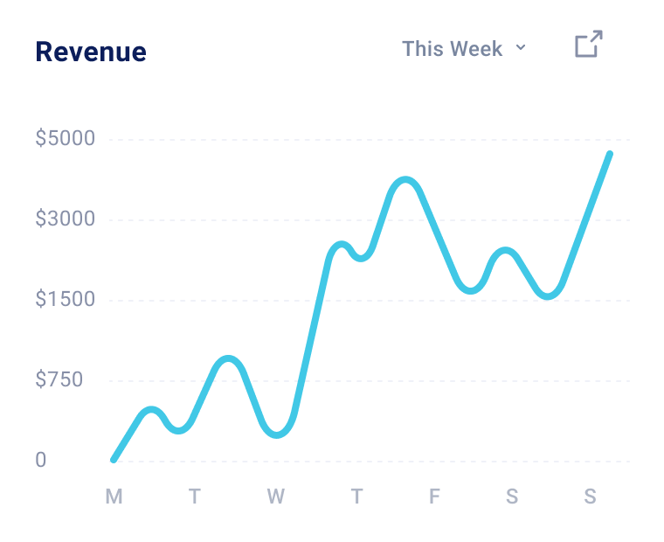Select the Tuesday 'T' label after M

click(x=194, y=497)
